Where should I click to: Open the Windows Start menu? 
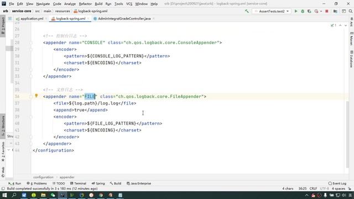click(4, 195)
